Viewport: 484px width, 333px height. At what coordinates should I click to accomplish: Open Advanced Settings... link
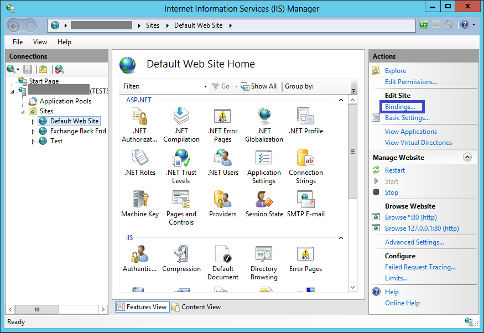pyautogui.click(x=414, y=242)
